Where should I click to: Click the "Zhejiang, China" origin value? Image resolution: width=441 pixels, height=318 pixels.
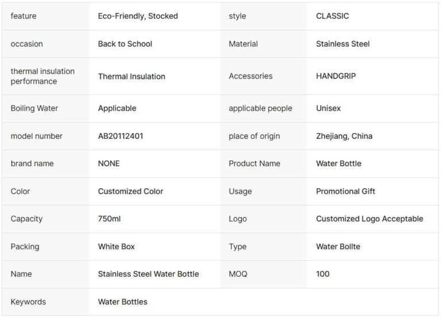tap(344, 136)
